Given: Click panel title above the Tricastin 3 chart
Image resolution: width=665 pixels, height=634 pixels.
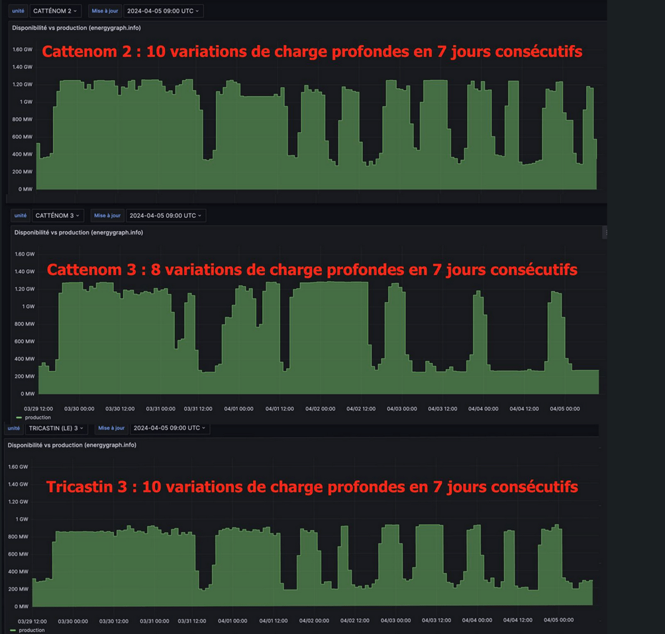Looking at the screenshot, I should click(72, 445).
